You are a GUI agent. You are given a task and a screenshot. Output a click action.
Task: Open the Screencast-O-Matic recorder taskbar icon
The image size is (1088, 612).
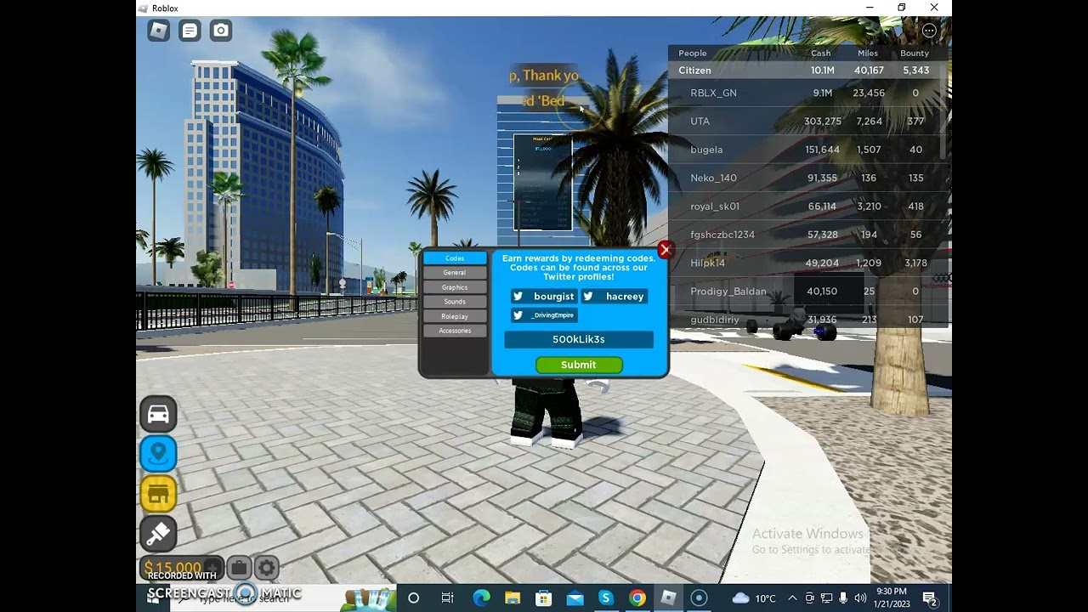coord(700,598)
